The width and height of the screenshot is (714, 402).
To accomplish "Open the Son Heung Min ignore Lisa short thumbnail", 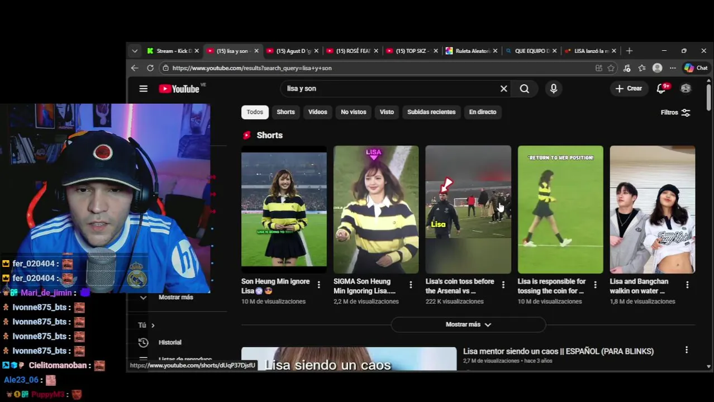I will pos(284,209).
